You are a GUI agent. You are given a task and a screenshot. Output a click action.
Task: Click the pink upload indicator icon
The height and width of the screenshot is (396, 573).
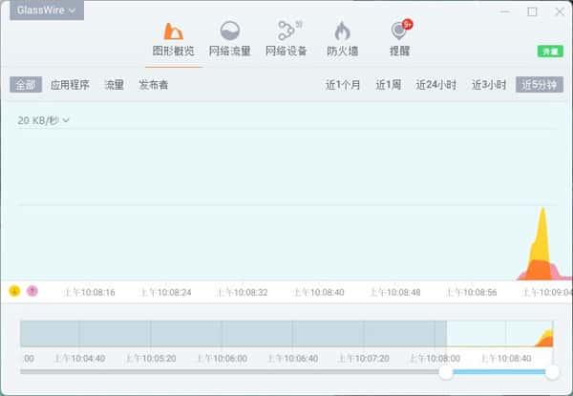click(x=32, y=291)
